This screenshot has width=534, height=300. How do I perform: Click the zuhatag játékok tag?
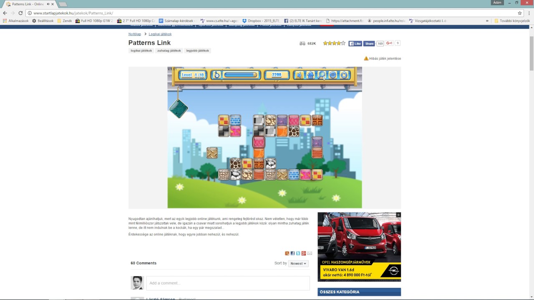pyautogui.click(x=169, y=50)
